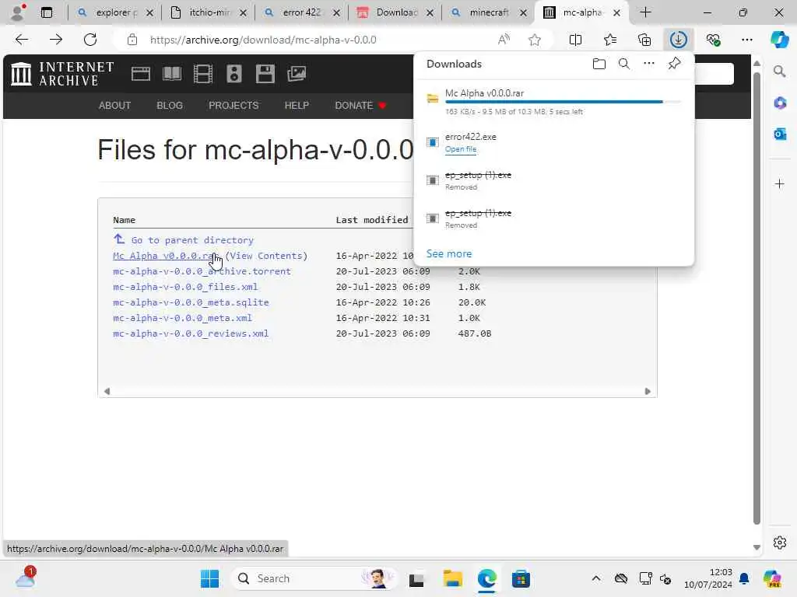Close the mc-alpha tab
Viewport: 797px width, 597px height.
point(616,12)
